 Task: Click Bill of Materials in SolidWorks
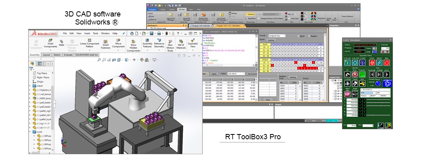click(181, 45)
